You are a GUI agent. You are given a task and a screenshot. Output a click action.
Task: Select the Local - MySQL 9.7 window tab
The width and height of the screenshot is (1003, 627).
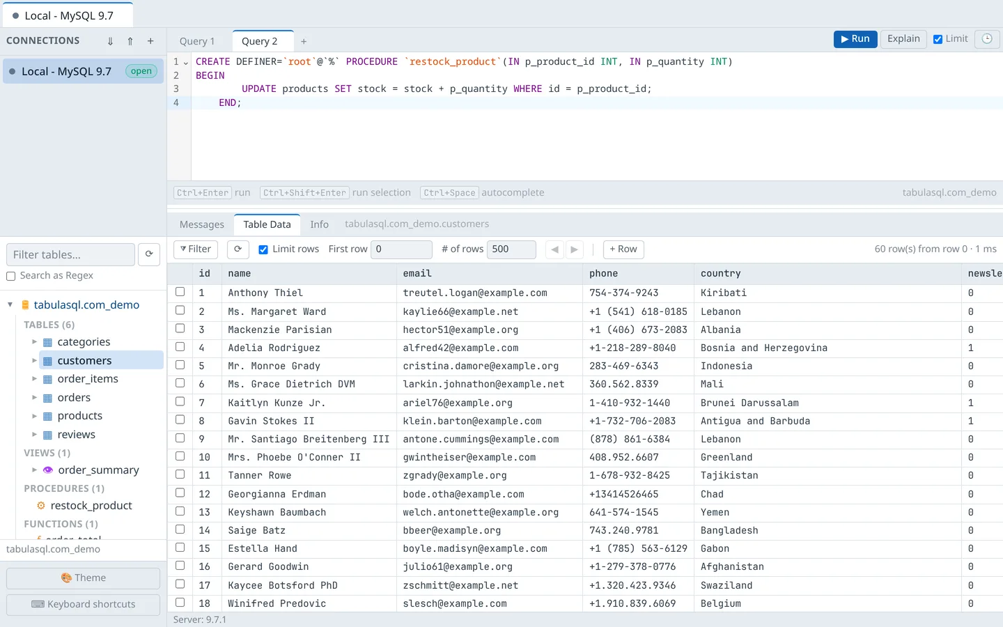point(68,15)
